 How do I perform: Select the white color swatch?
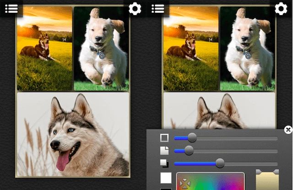[x=166, y=178]
